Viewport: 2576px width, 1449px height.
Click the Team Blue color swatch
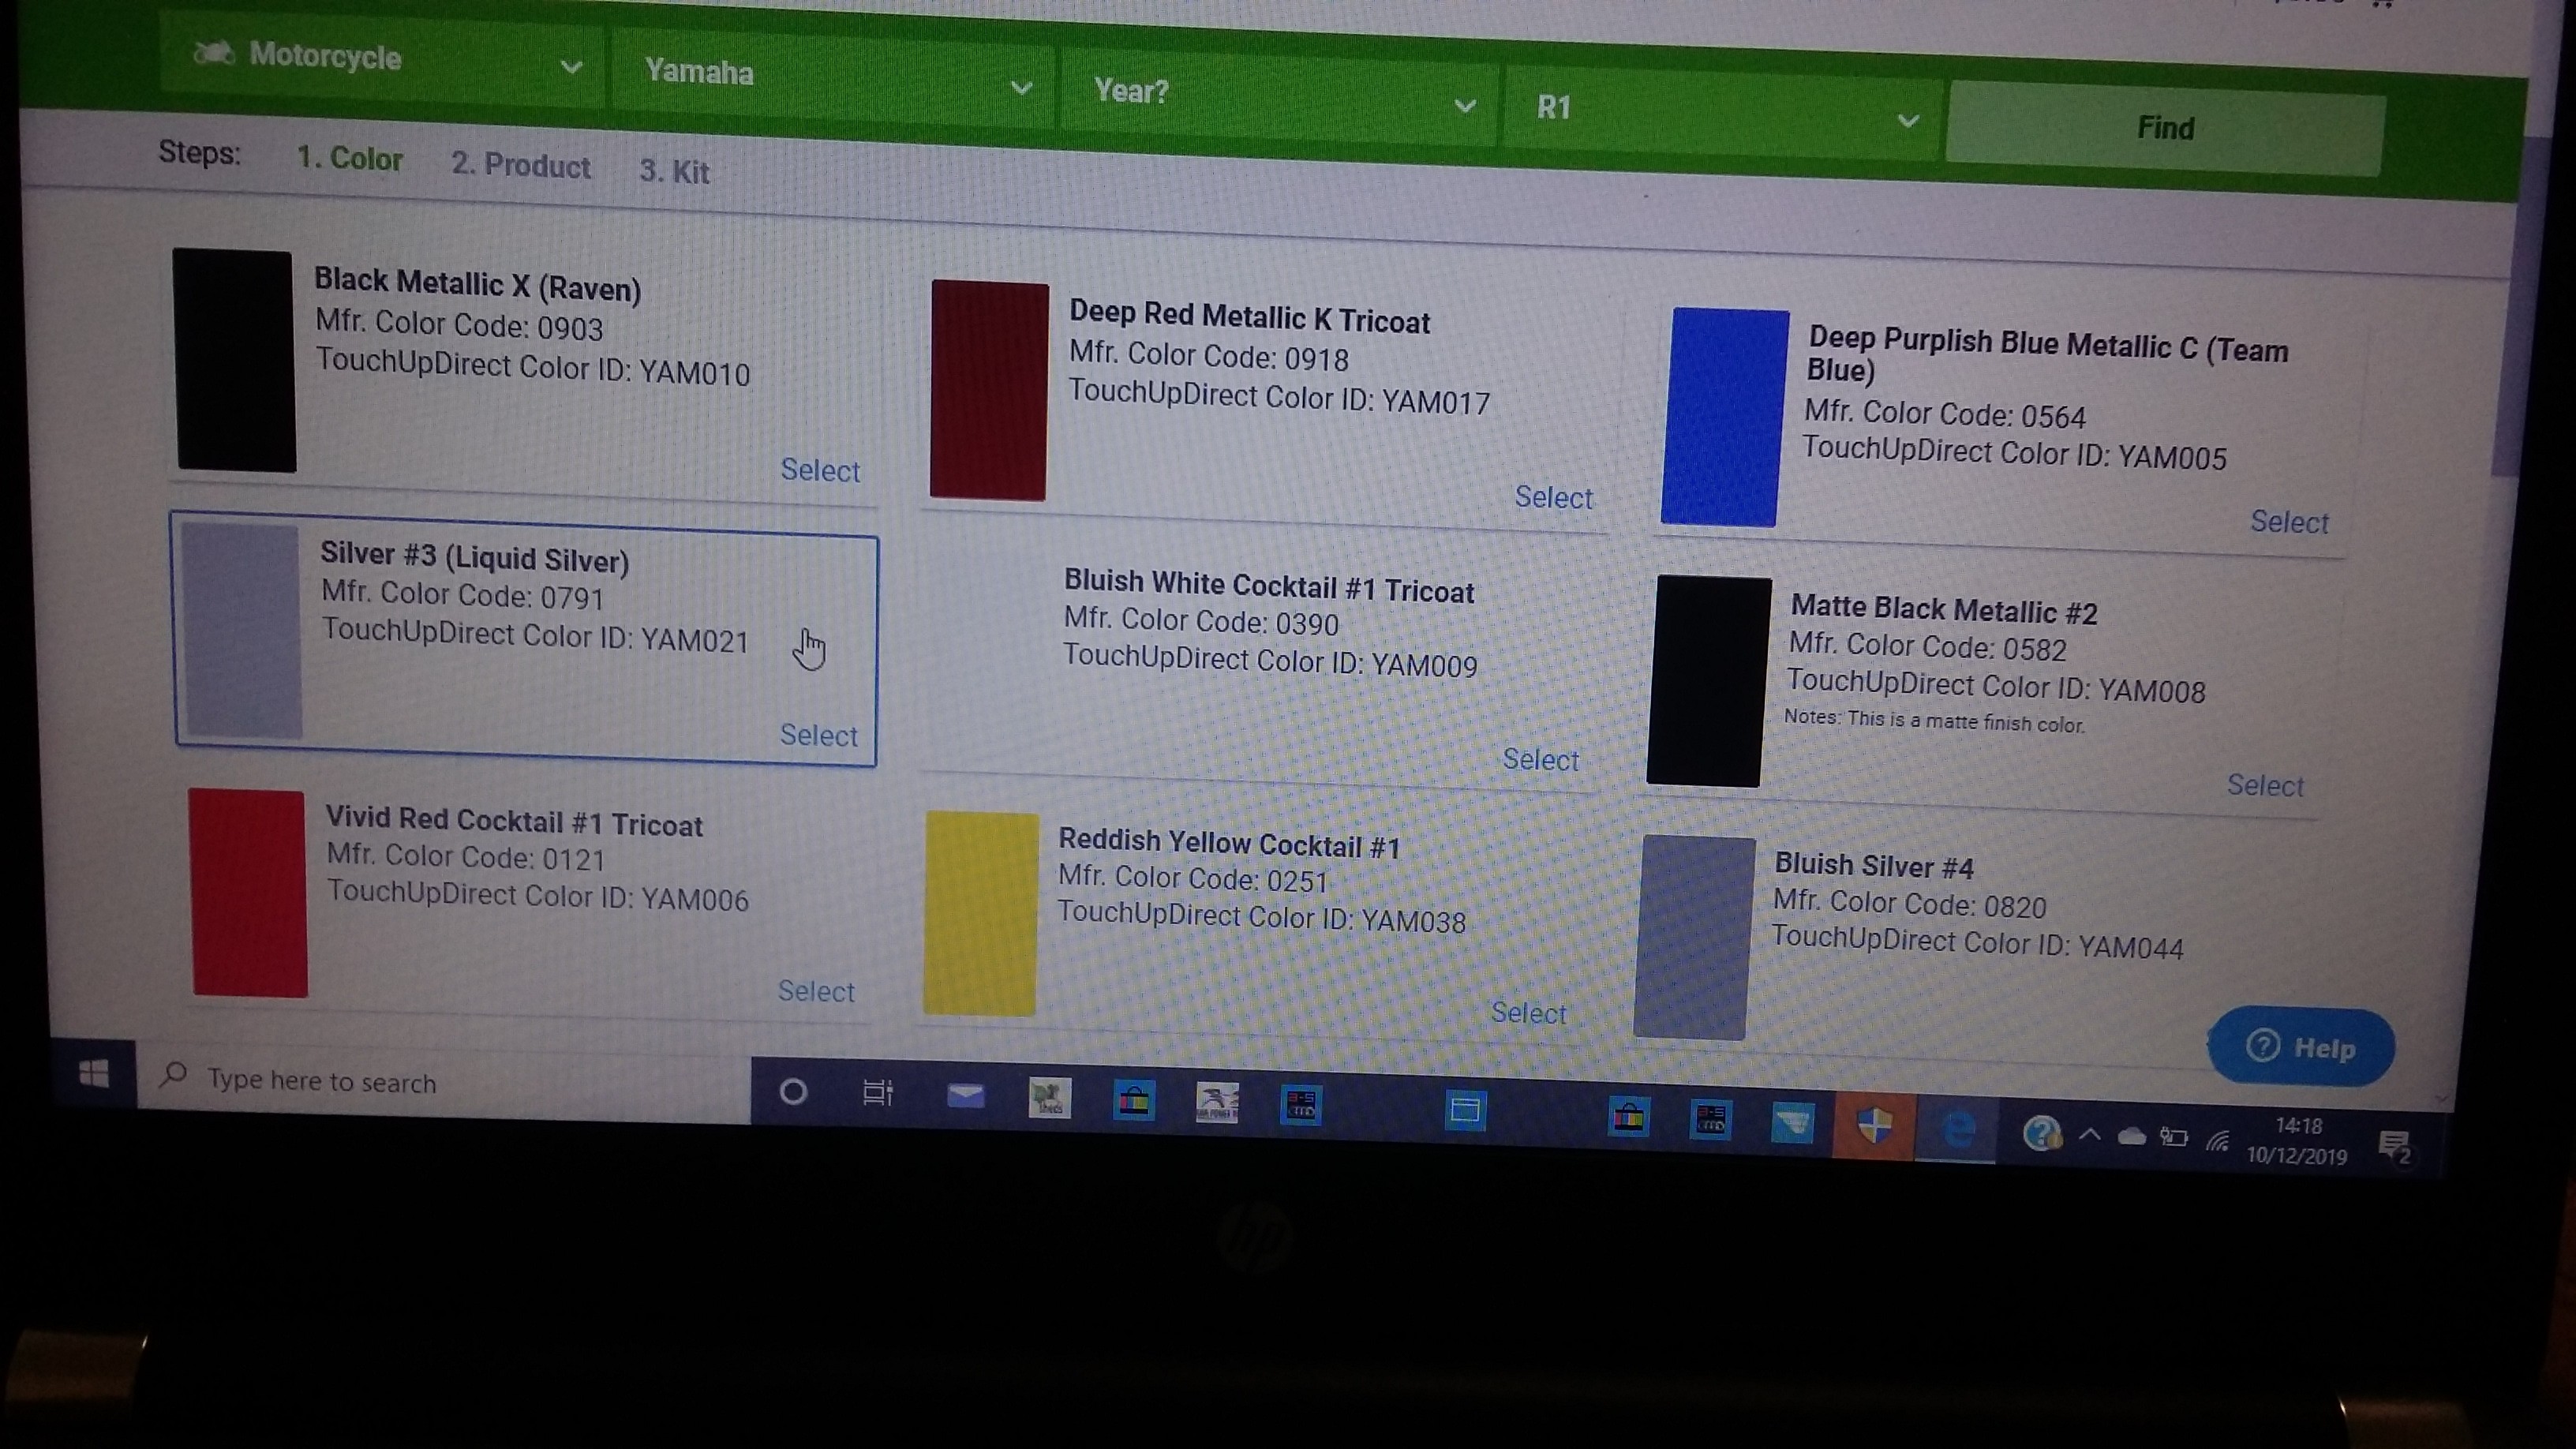(x=1724, y=417)
